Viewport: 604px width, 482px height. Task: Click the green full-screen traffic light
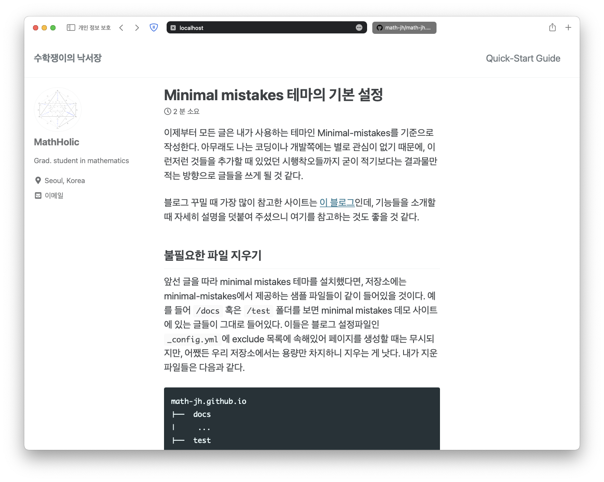[53, 27]
